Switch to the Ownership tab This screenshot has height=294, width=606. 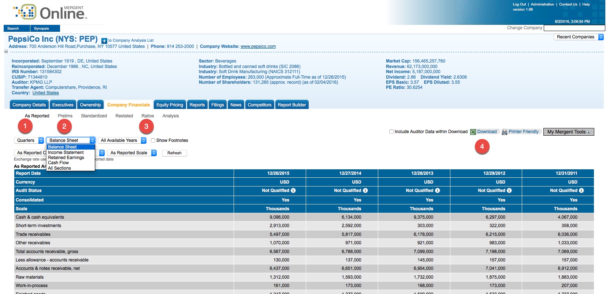tap(90, 105)
